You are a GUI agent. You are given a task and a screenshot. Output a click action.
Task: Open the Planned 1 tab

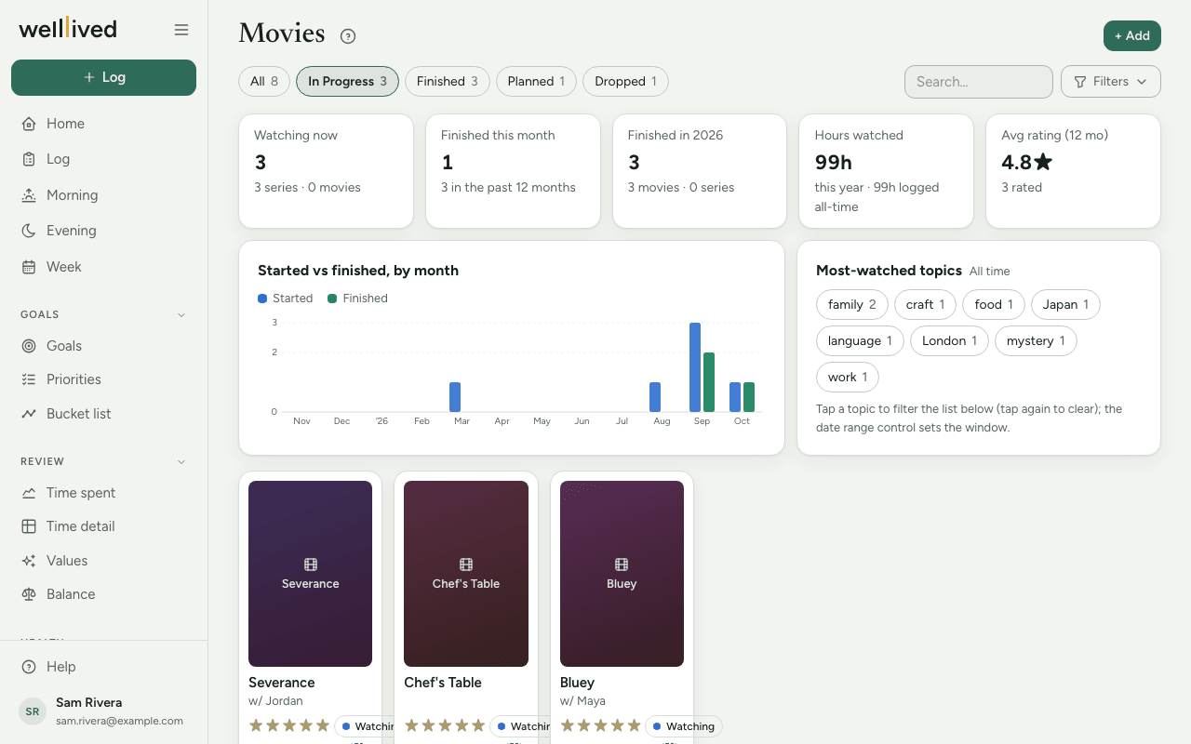pos(536,81)
